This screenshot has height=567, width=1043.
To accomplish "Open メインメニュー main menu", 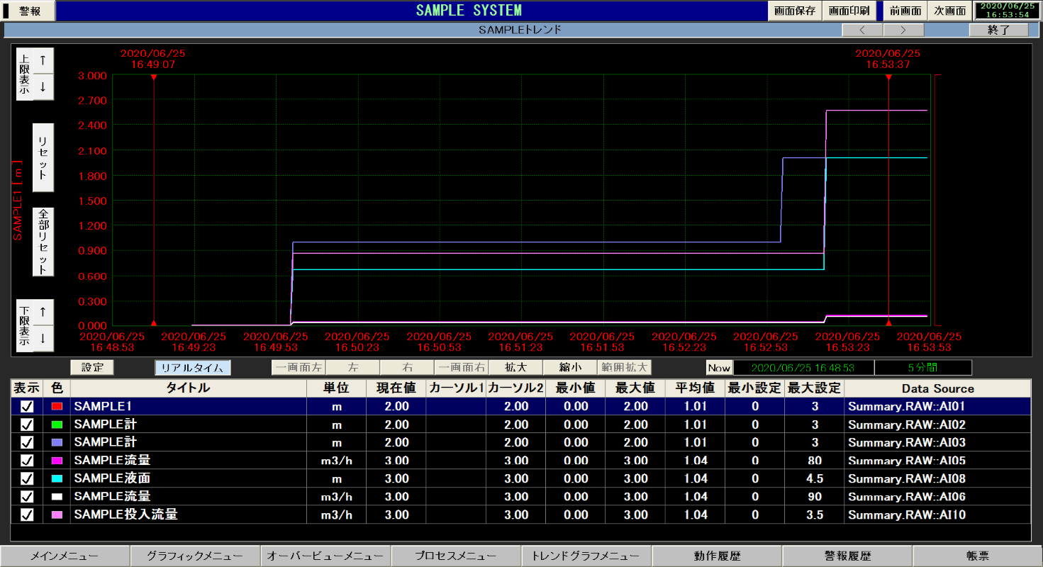I will [x=65, y=556].
